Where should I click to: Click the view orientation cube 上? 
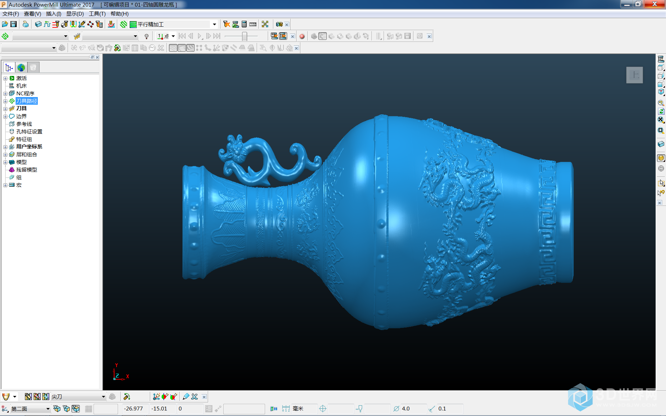pos(634,75)
